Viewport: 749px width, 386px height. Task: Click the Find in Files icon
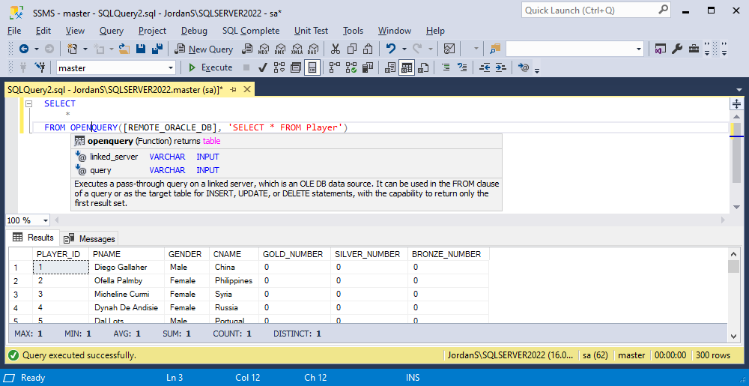(494, 49)
